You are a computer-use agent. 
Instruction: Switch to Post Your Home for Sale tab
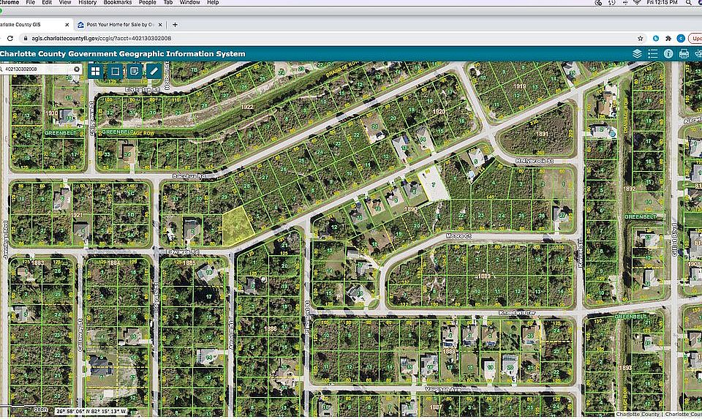[117, 24]
